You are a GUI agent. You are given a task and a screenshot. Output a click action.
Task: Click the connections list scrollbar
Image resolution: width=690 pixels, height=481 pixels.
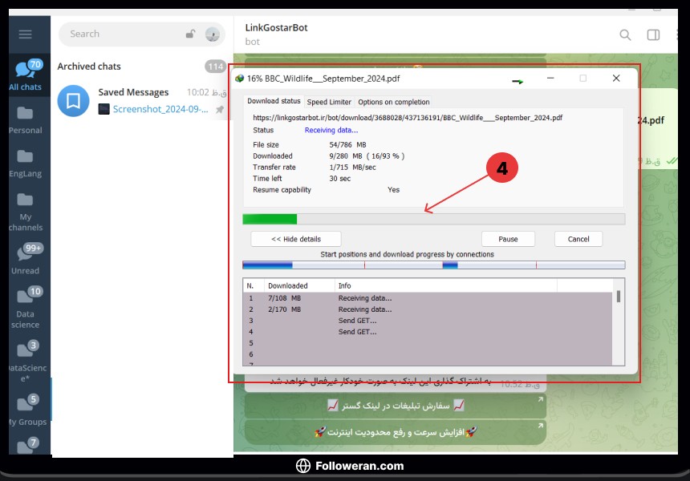[x=618, y=297]
